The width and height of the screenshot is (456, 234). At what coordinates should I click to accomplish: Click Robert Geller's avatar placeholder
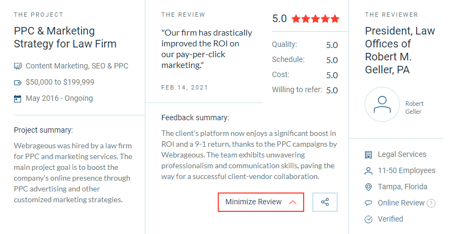[x=382, y=104]
